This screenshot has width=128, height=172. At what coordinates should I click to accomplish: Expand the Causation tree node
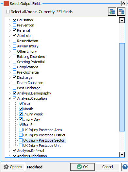[9, 20]
